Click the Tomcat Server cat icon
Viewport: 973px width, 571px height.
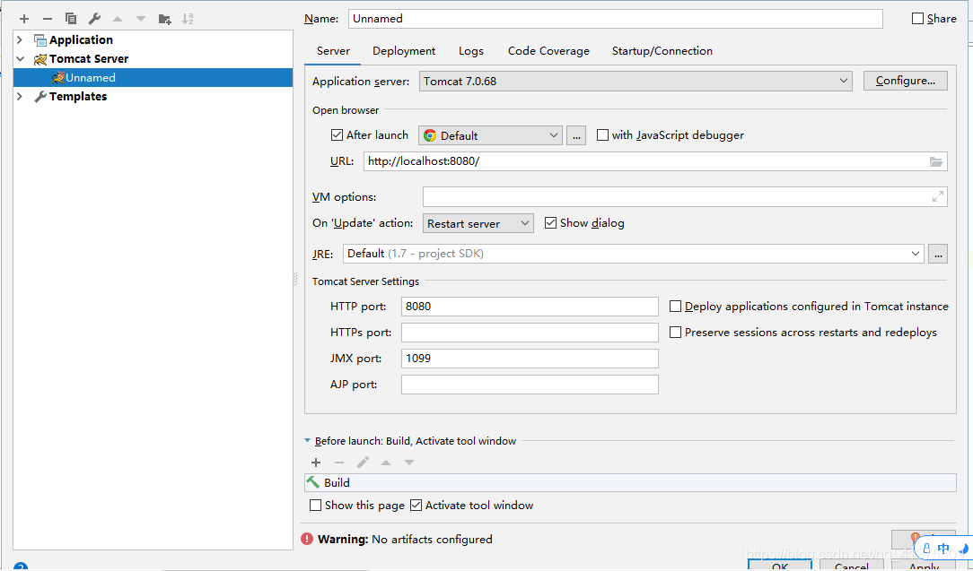pyautogui.click(x=40, y=59)
